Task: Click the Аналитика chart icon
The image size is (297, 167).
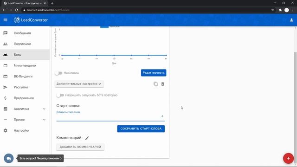Action: tap(5, 109)
